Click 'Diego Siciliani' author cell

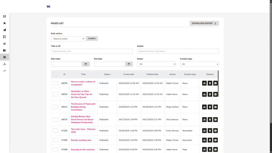172,107
